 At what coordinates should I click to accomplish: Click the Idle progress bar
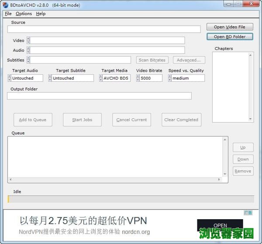tap(131, 199)
